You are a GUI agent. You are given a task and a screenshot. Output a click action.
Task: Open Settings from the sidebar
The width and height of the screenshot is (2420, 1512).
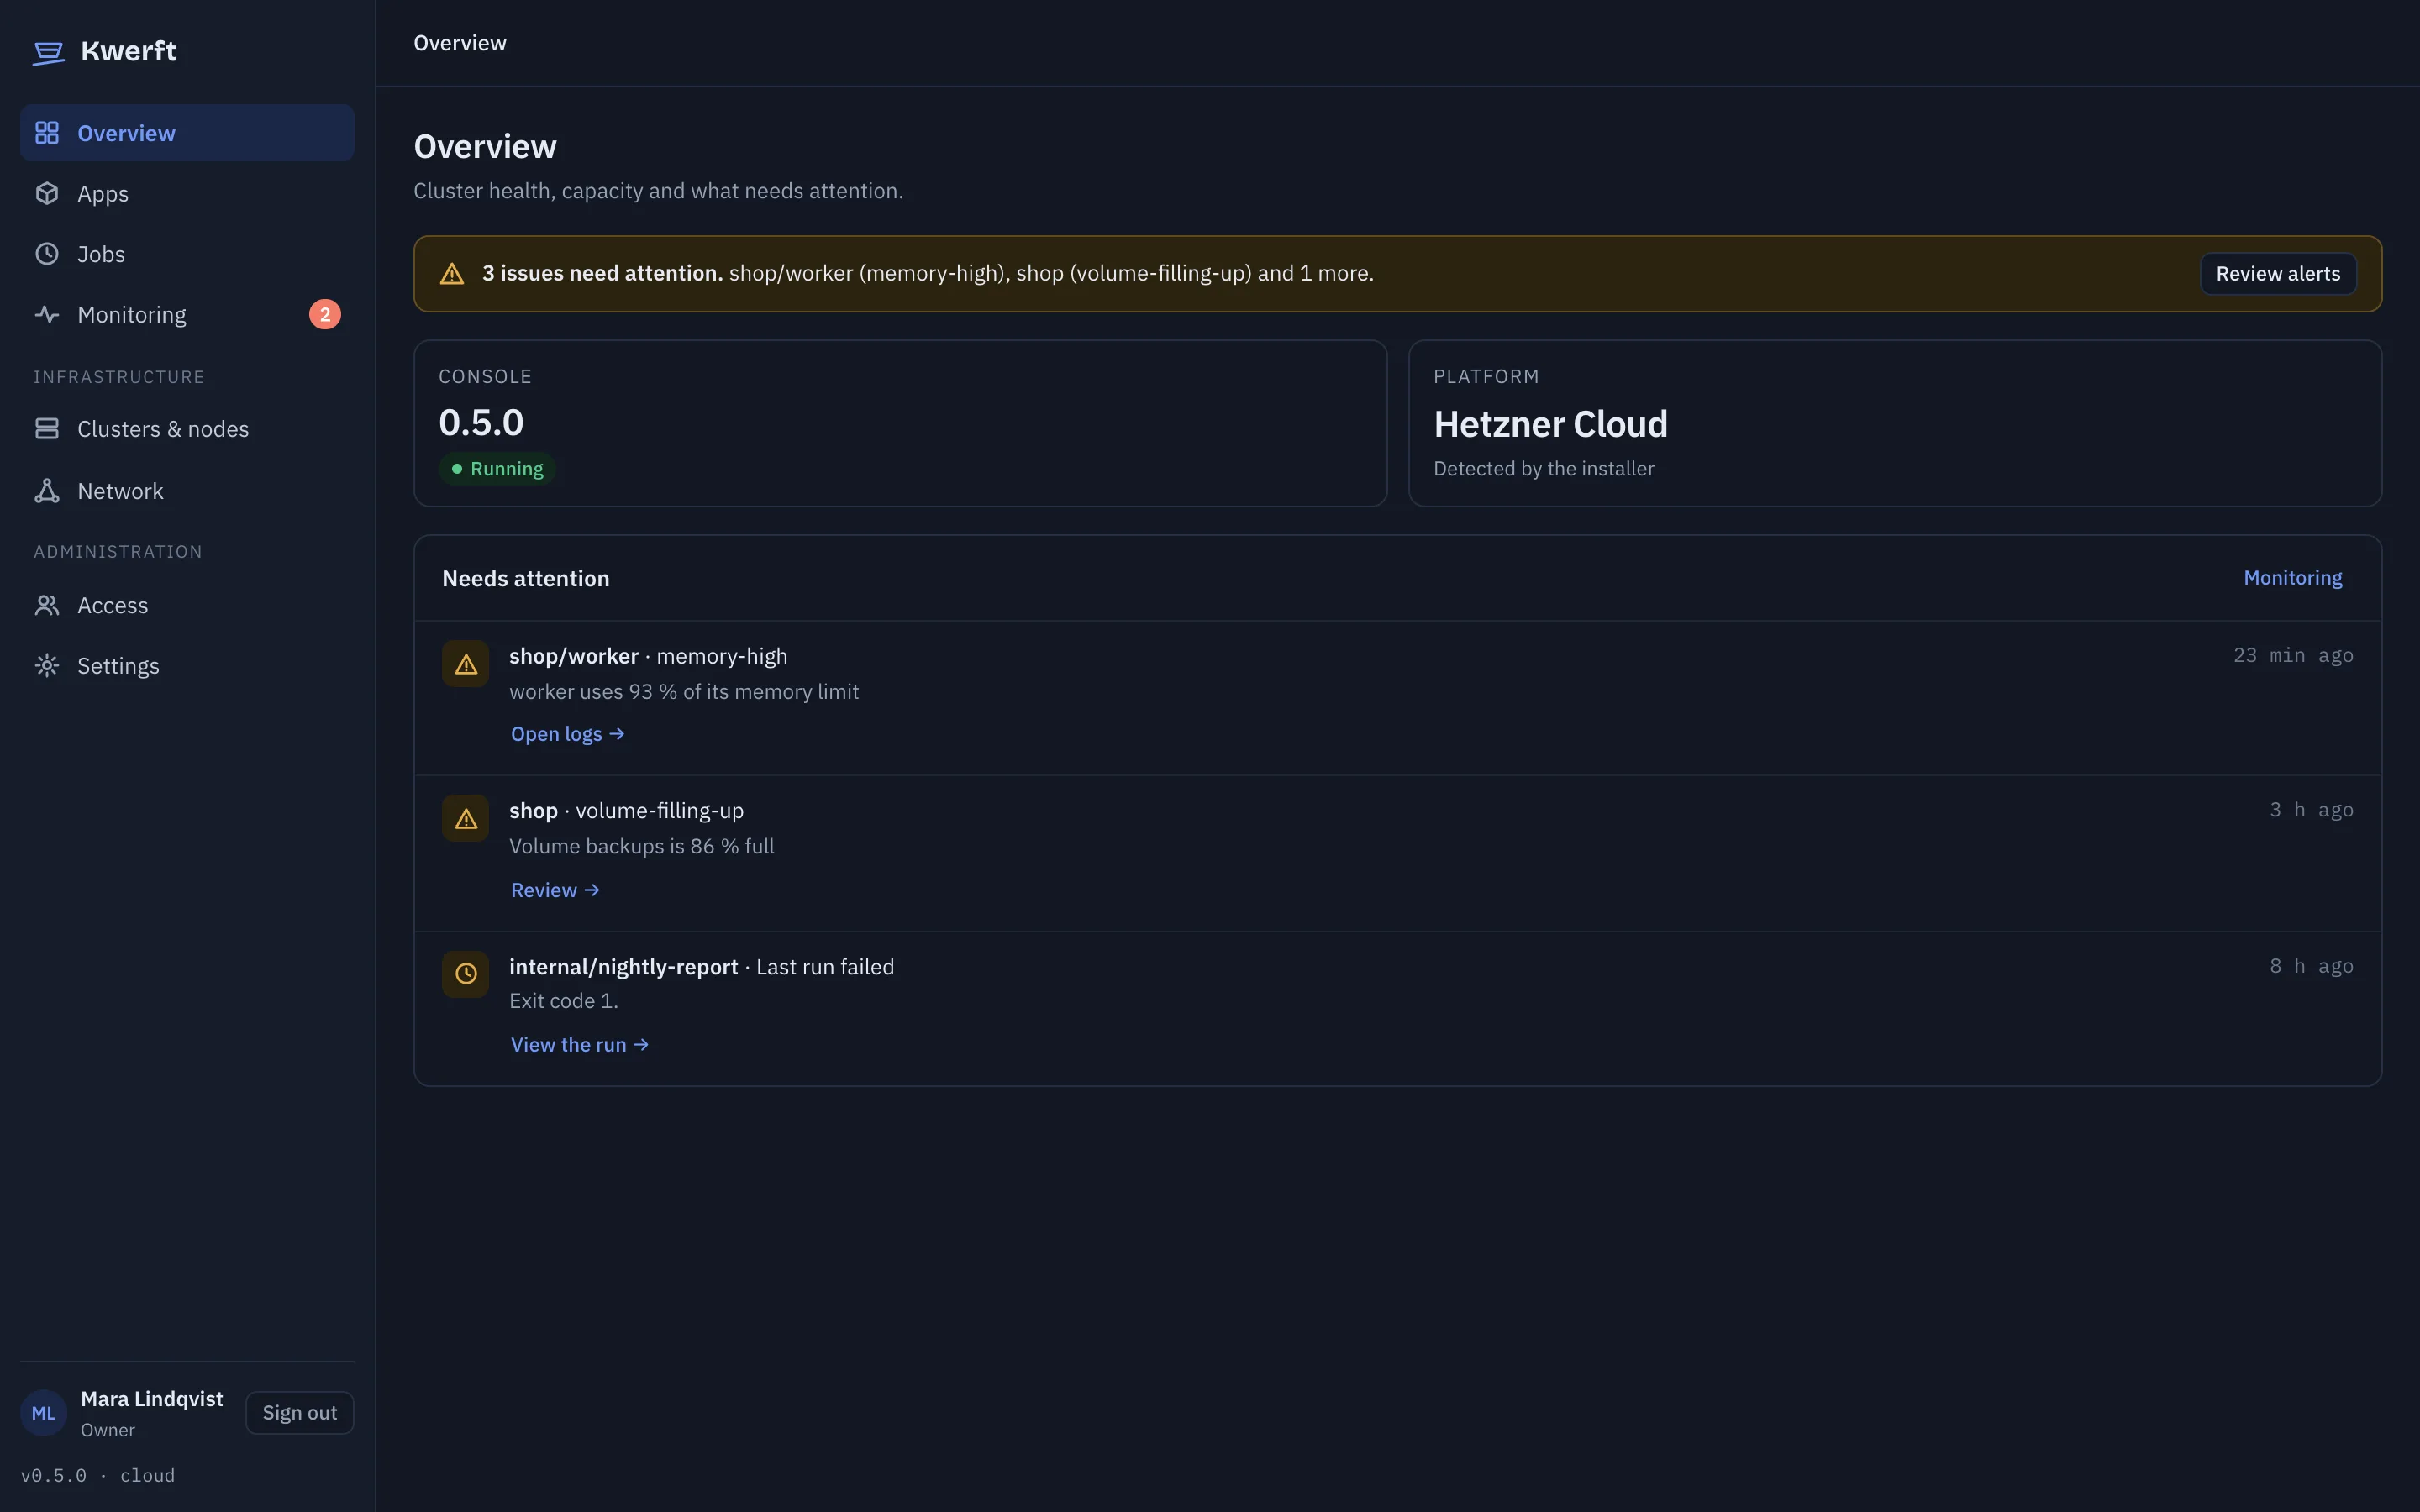pos(187,666)
